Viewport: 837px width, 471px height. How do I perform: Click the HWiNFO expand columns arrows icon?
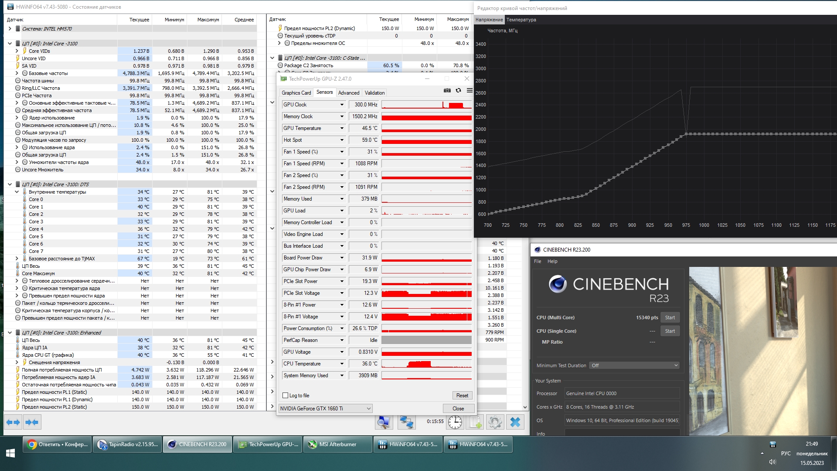point(13,422)
